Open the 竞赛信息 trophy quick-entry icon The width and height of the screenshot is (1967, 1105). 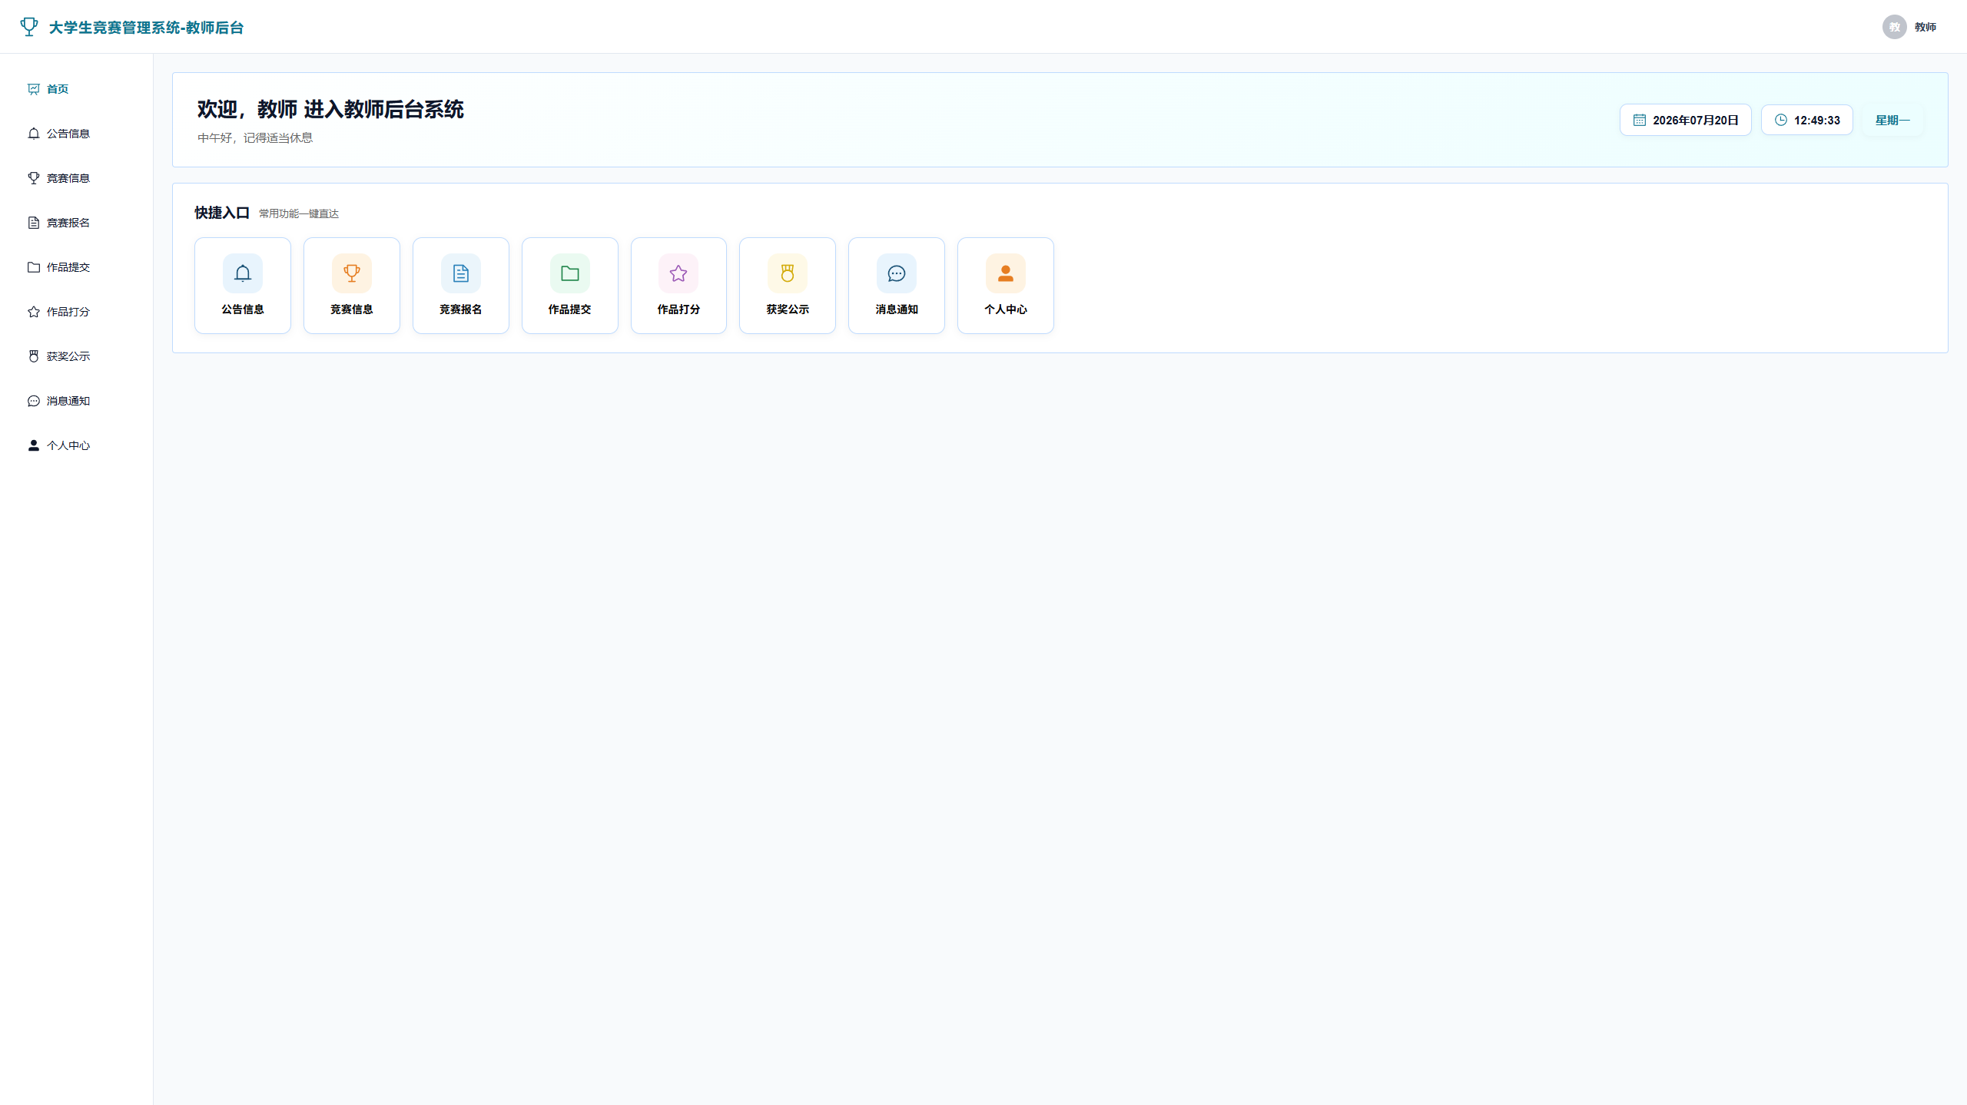click(352, 273)
